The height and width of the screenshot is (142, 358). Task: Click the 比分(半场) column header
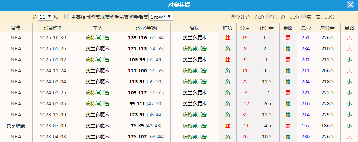(146, 28)
